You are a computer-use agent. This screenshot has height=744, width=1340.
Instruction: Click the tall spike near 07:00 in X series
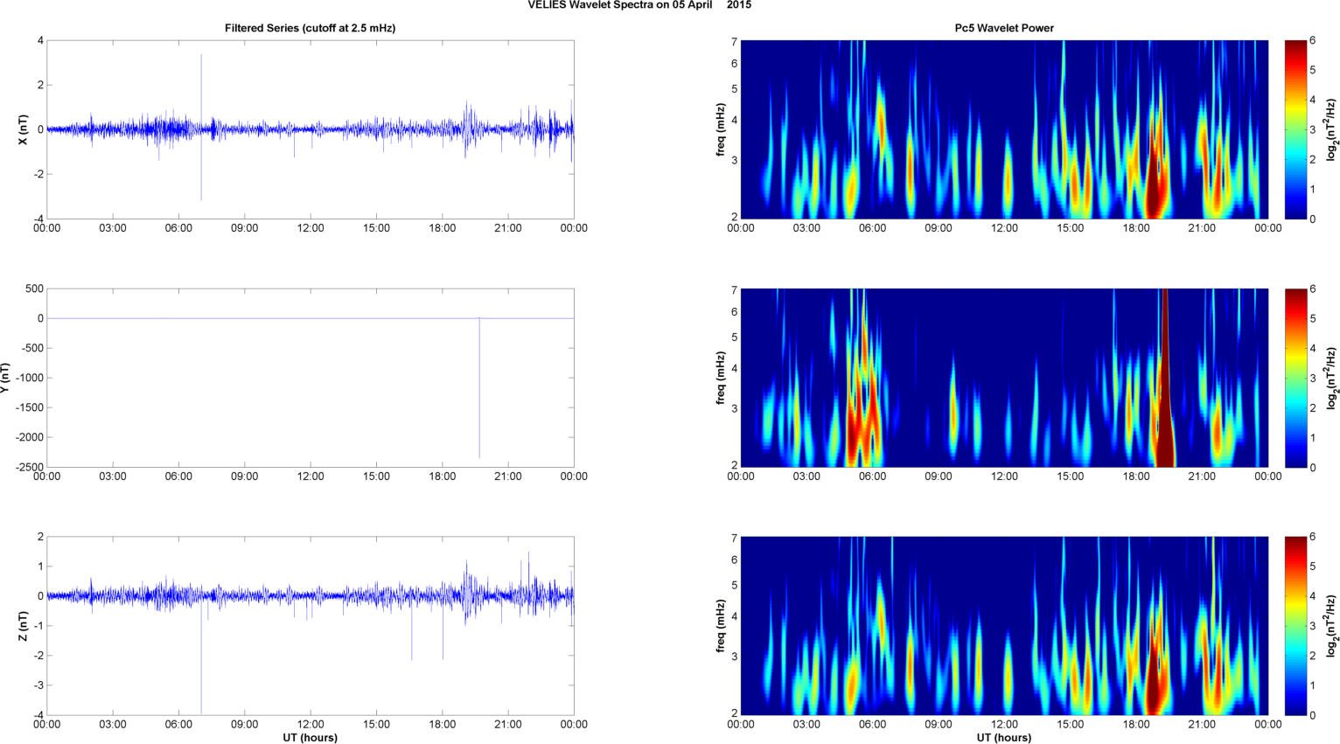pos(201,127)
